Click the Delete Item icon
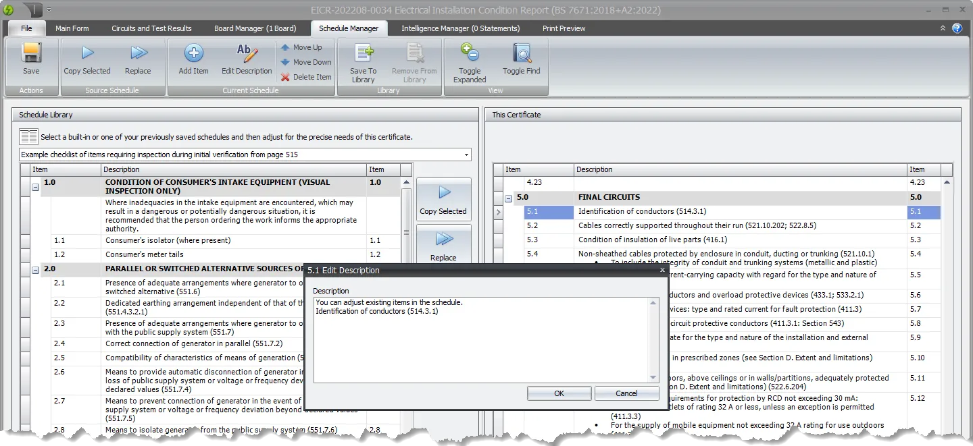Image resolution: width=973 pixels, height=446 pixels. tap(288, 76)
